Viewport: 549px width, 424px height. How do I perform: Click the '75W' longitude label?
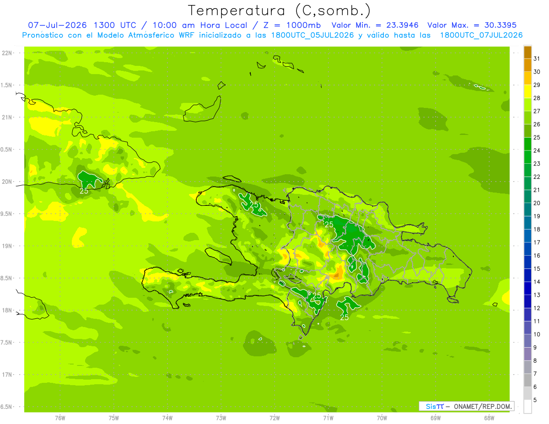(x=113, y=418)
